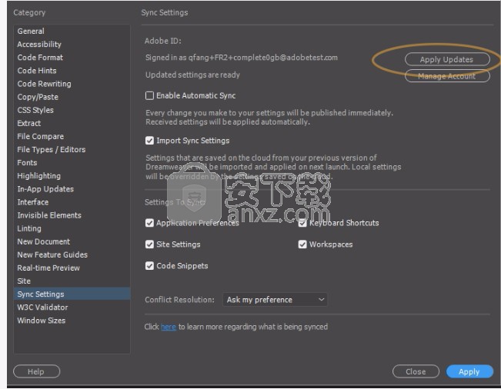This screenshot has width=501, height=389.
Task: Open the Fonts category
Action: point(72,163)
